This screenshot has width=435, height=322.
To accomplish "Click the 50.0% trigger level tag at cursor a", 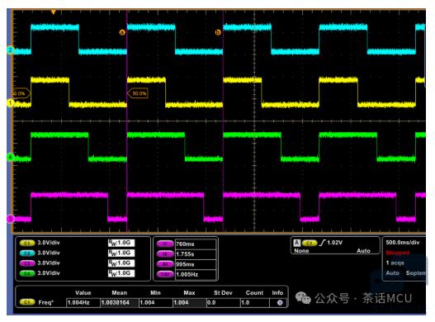I will pos(138,93).
